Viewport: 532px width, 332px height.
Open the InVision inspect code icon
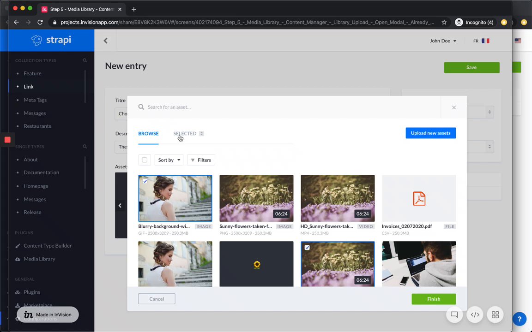[475, 315]
